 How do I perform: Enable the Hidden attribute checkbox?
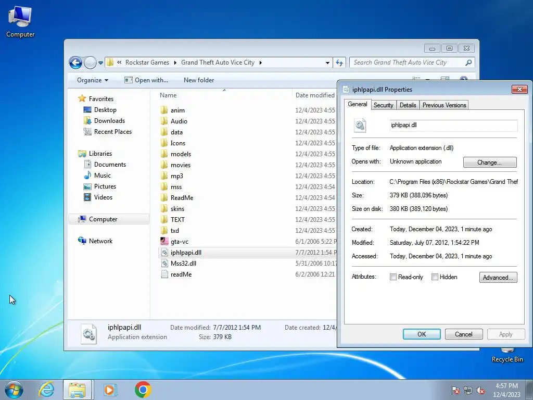tap(435, 277)
